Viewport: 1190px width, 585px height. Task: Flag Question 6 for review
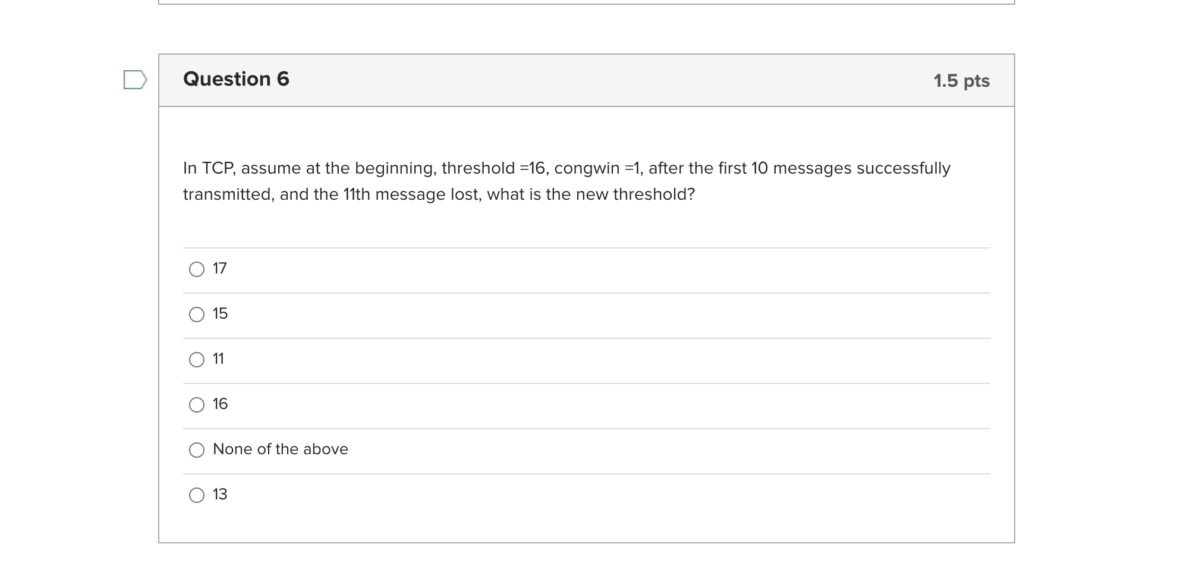(x=135, y=80)
